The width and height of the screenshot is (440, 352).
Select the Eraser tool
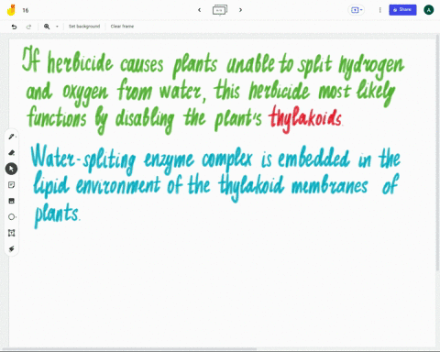tap(12, 152)
